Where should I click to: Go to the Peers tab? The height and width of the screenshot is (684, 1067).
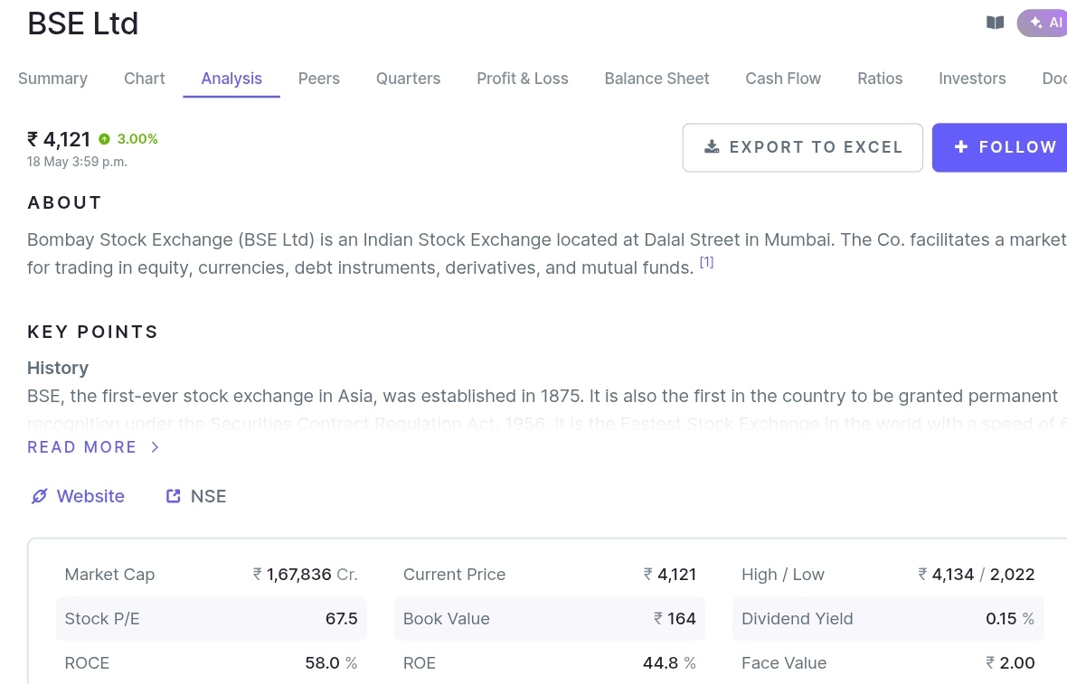(x=319, y=79)
